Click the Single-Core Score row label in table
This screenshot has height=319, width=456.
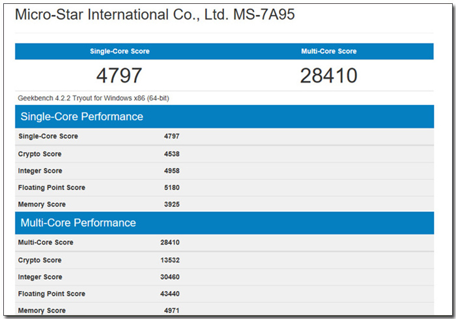[48, 136]
